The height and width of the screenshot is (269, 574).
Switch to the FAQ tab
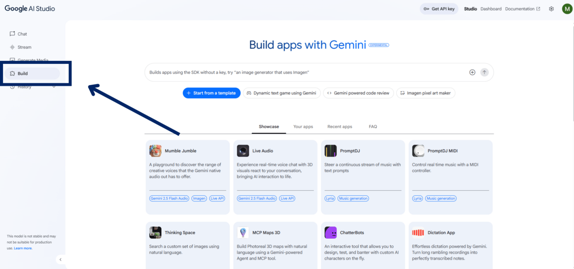point(373,127)
